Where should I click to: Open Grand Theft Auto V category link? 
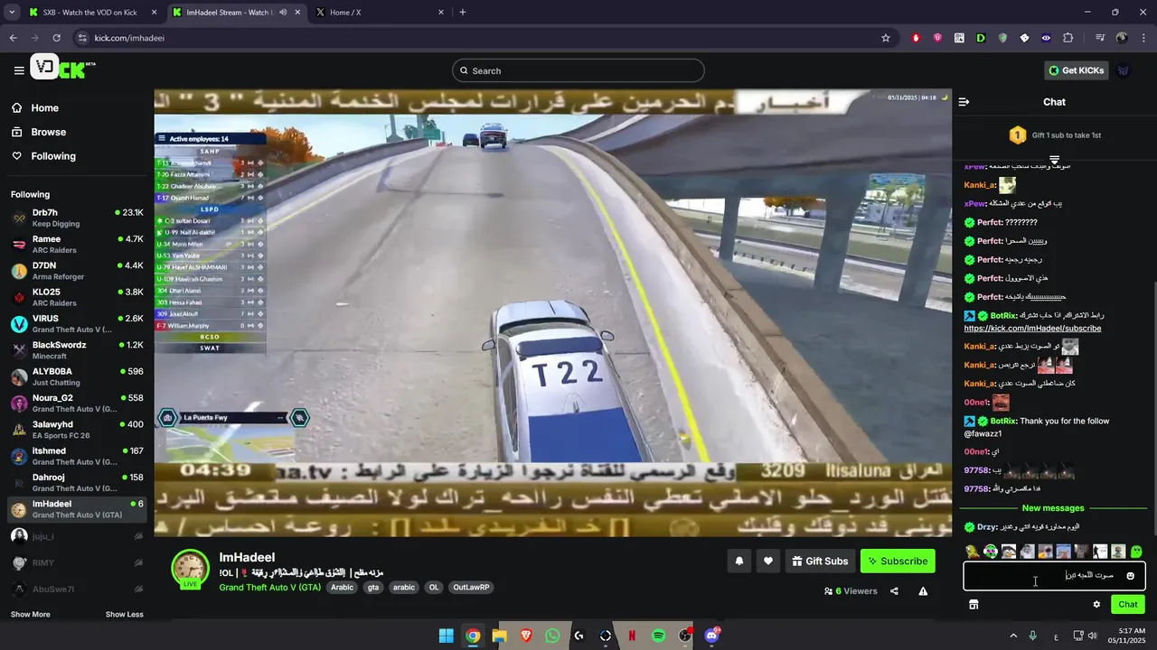[269, 587]
